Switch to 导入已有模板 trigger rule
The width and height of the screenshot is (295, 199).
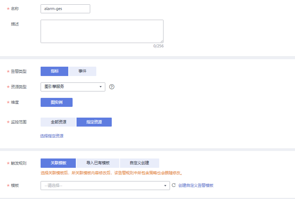click(x=98, y=163)
